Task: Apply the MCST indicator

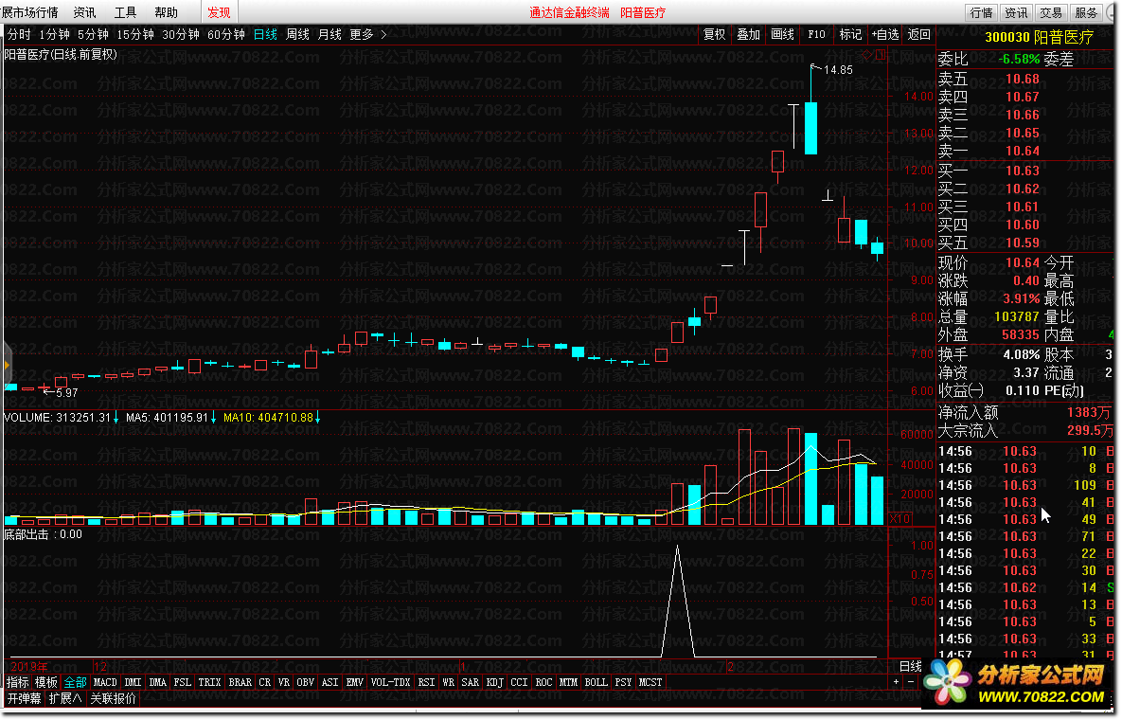Action: click(650, 682)
